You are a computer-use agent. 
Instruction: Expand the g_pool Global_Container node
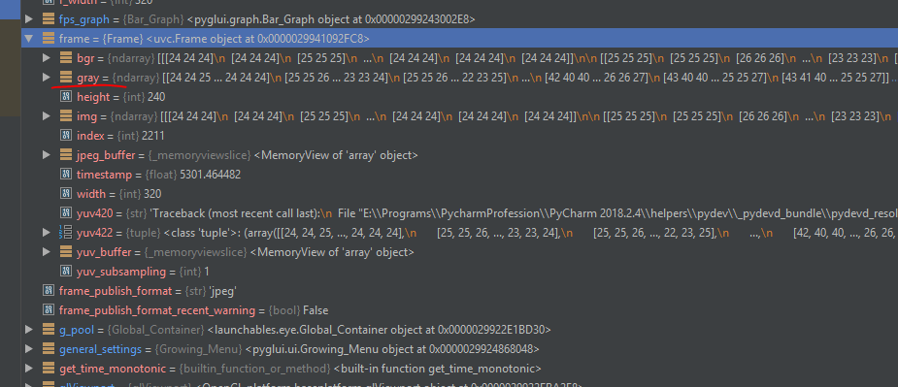coord(28,329)
